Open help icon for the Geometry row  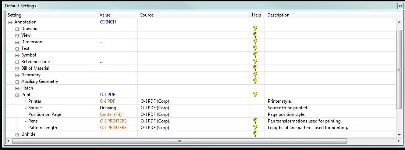(x=255, y=75)
